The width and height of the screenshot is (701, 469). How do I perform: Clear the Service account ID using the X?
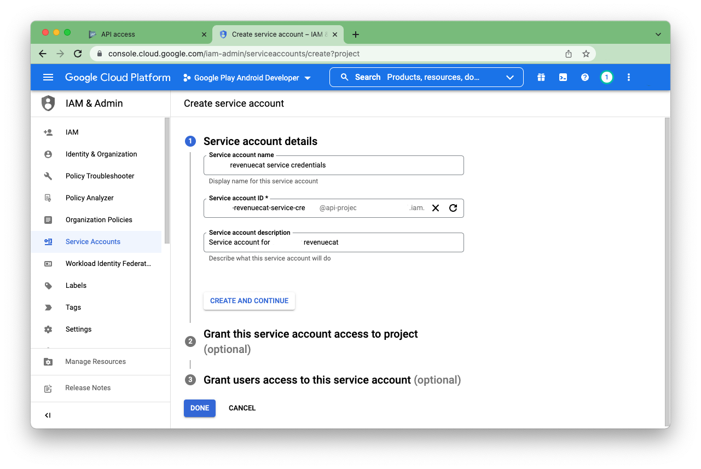(x=435, y=208)
